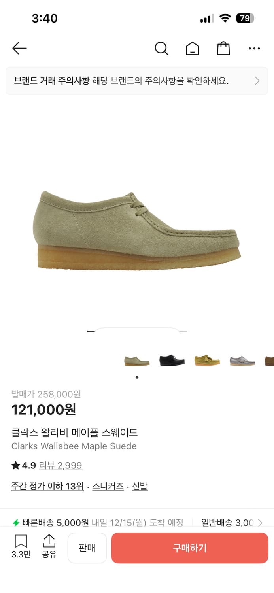This screenshot has height=593, width=274.
Task: Tap the red 구매하기 buy button
Action: (190, 548)
